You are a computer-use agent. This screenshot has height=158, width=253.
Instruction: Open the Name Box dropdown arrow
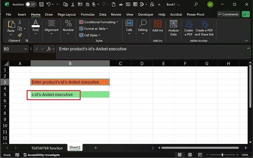(25, 49)
